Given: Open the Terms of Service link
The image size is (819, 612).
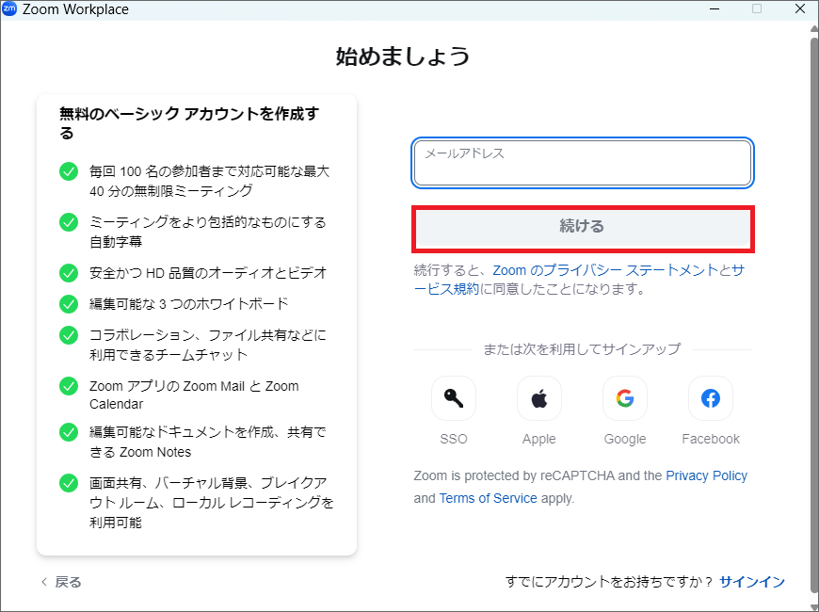Looking at the screenshot, I should click(x=488, y=498).
